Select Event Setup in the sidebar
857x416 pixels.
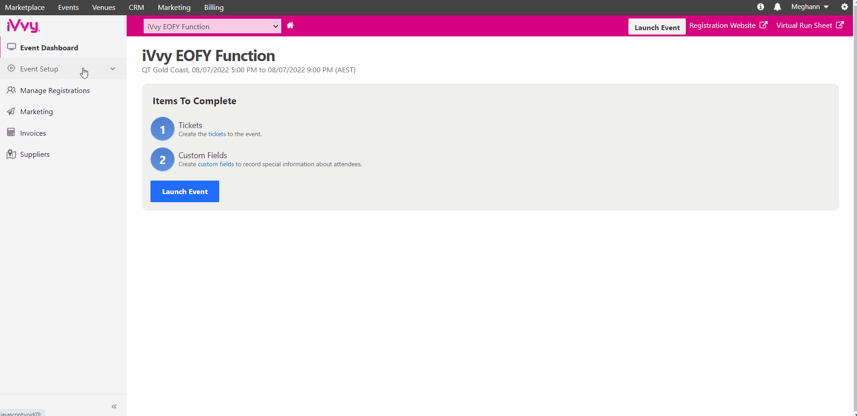pyautogui.click(x=63, y=69)
